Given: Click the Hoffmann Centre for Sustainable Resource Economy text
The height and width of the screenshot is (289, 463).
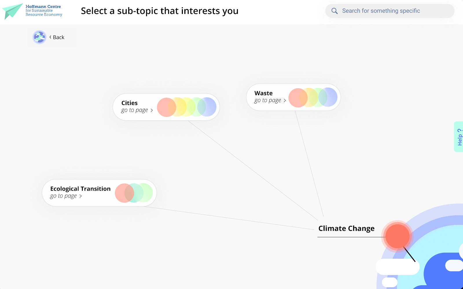Looking at the screenshot, I should [x=44, y=10].
